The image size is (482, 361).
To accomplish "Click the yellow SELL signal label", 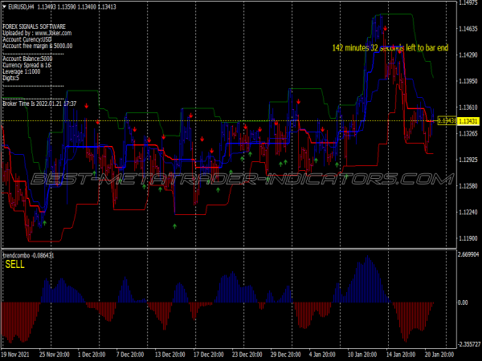I will [x=15, y=264].
